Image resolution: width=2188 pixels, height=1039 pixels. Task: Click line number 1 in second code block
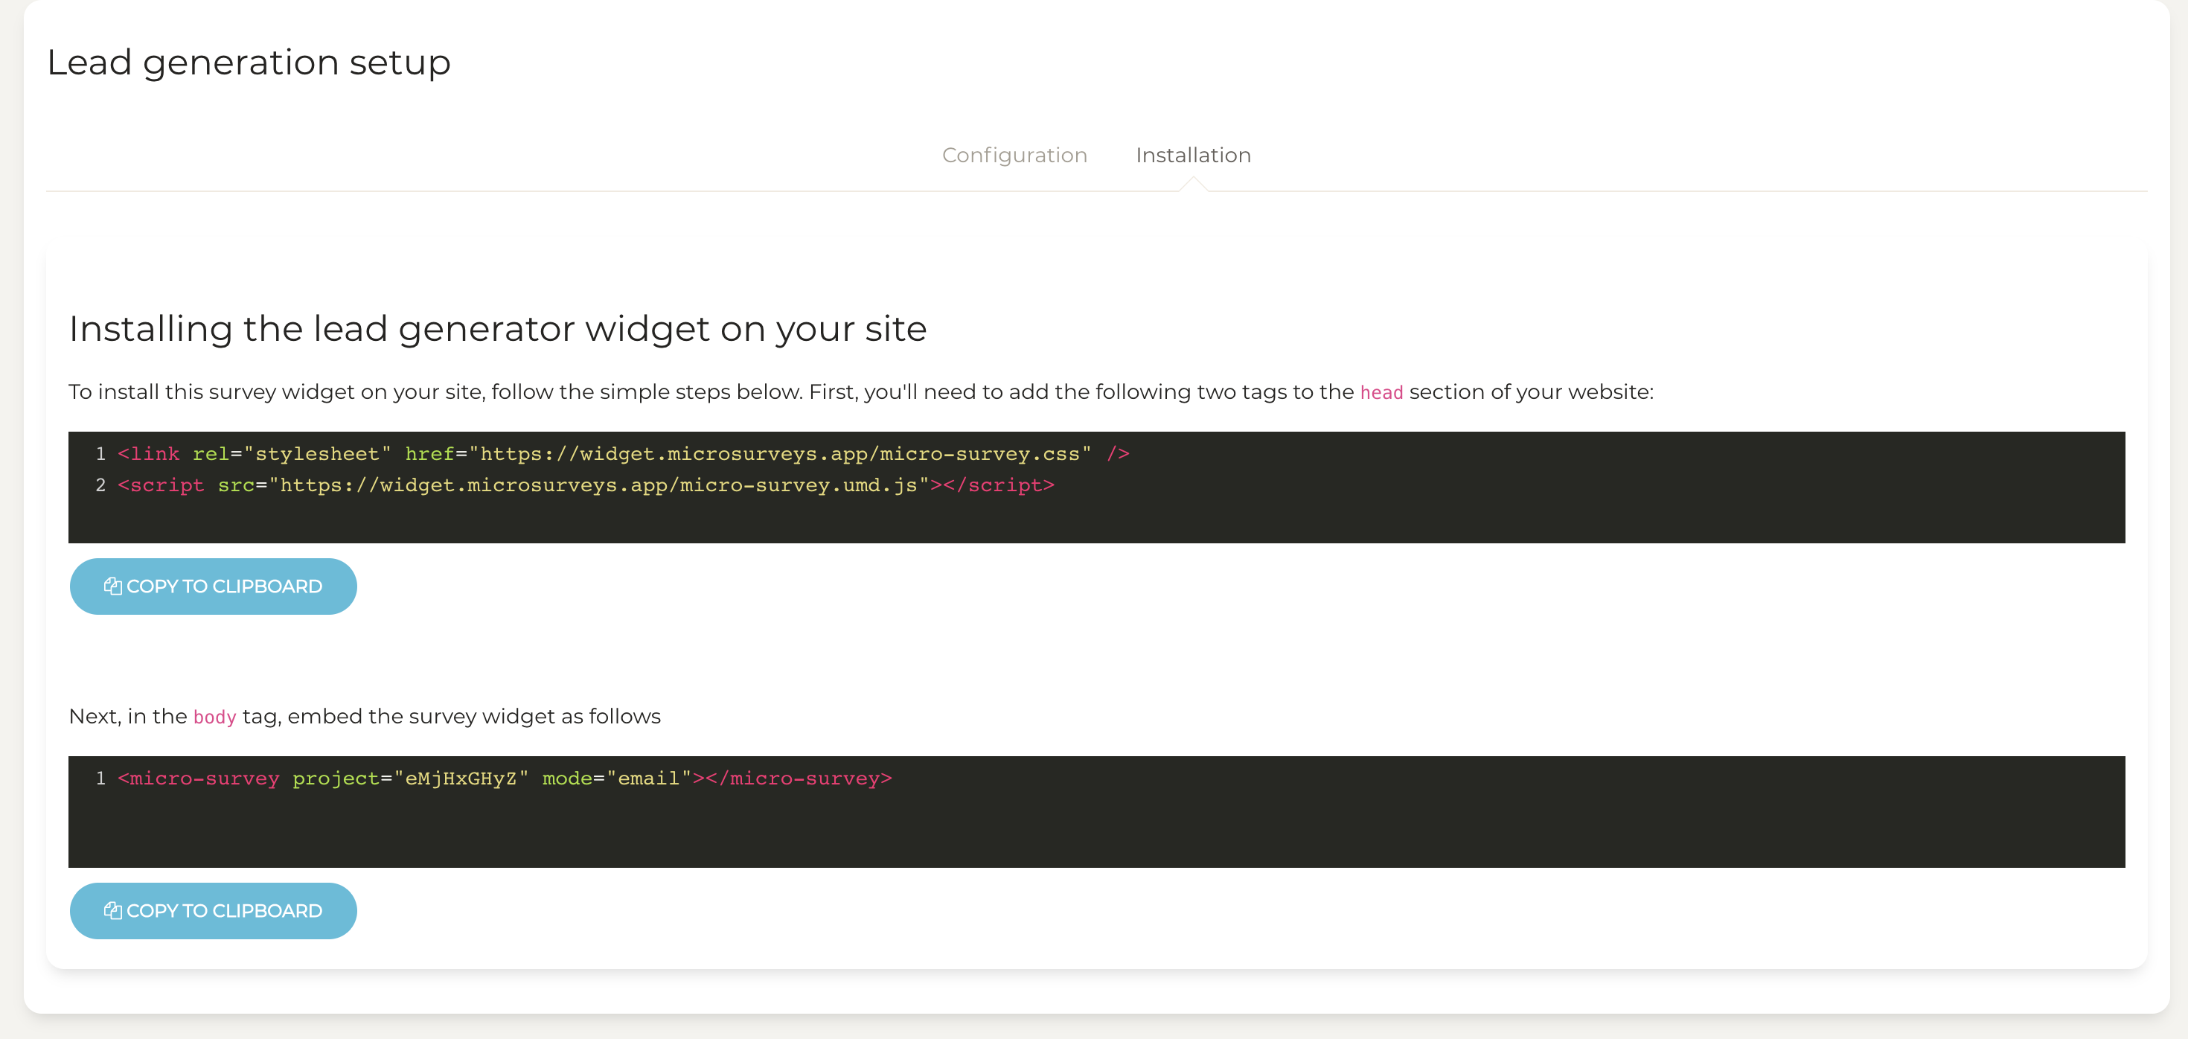coord(100,779)
